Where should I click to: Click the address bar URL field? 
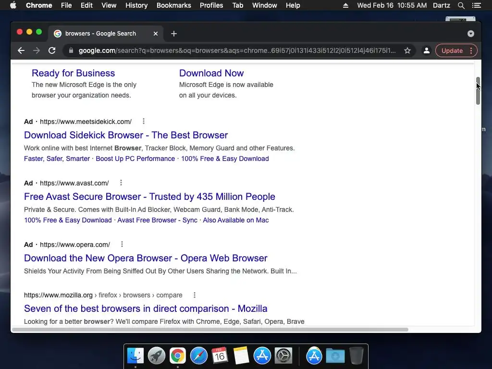[x=237, y=50]
